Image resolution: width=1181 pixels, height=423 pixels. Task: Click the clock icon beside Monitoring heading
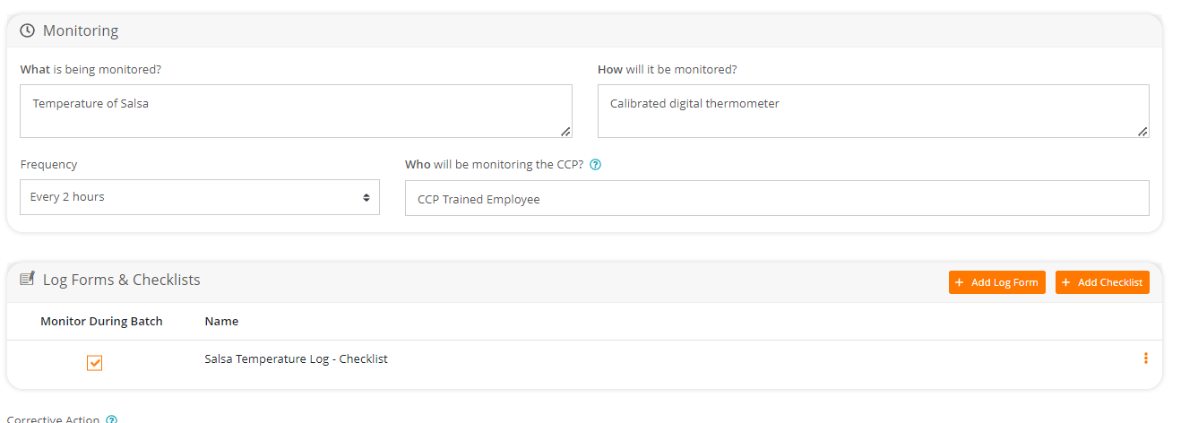[x=27, y=30]
